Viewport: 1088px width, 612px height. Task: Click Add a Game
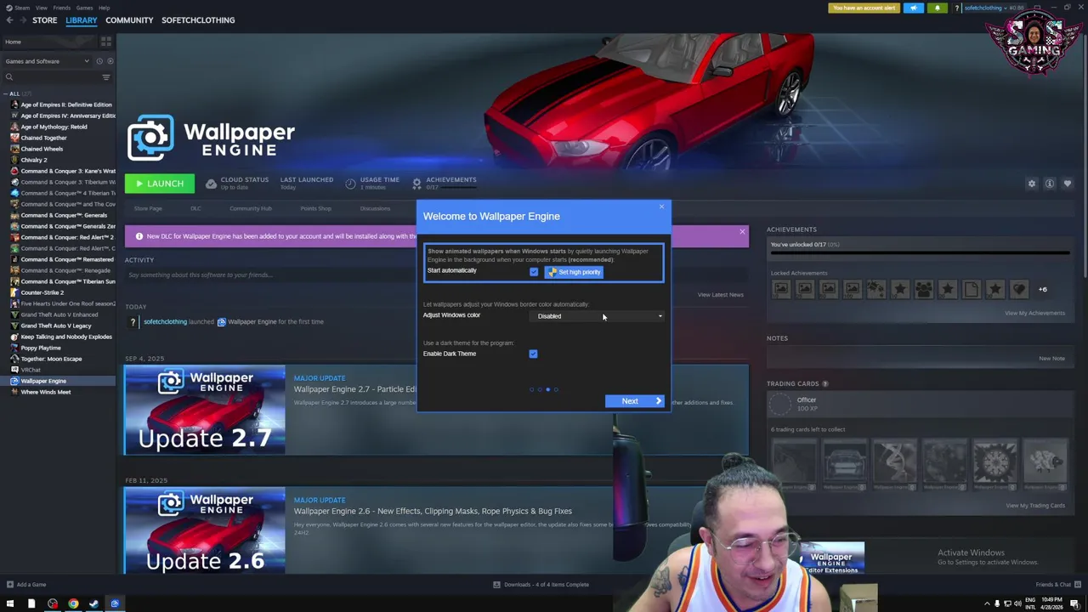[25, 584]
